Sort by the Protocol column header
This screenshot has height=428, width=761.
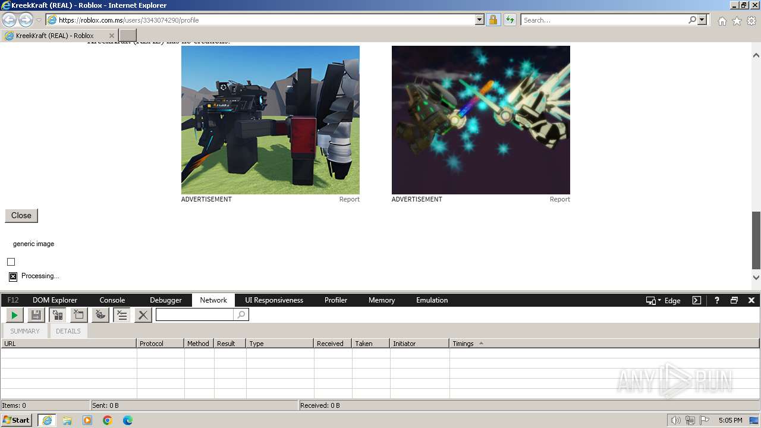[161, 344]
